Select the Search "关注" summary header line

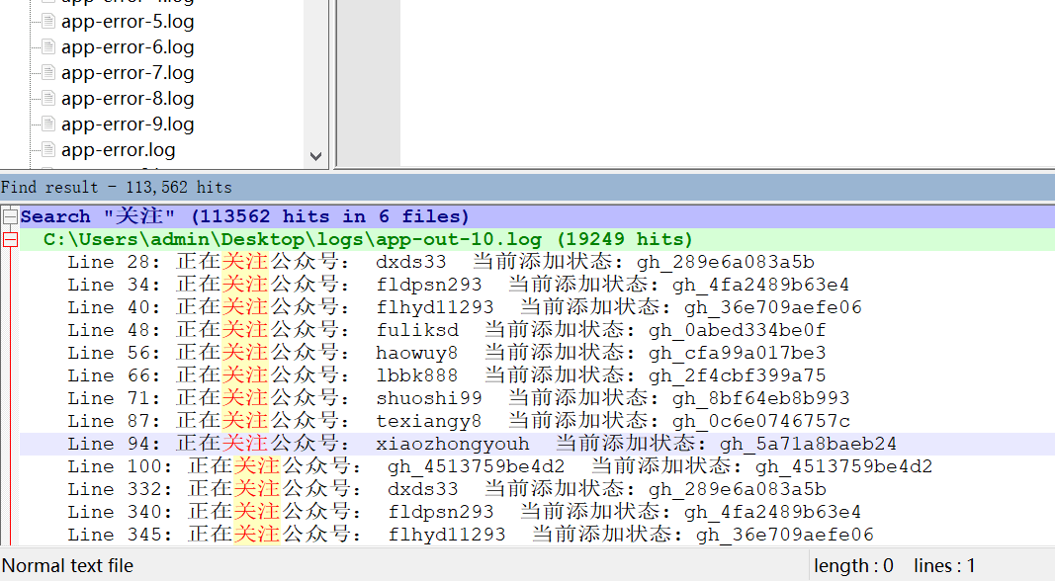point(244,216)
